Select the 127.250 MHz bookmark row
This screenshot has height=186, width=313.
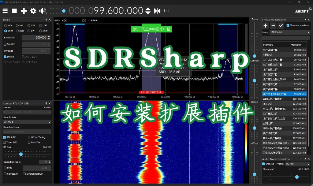click(285, 153)
